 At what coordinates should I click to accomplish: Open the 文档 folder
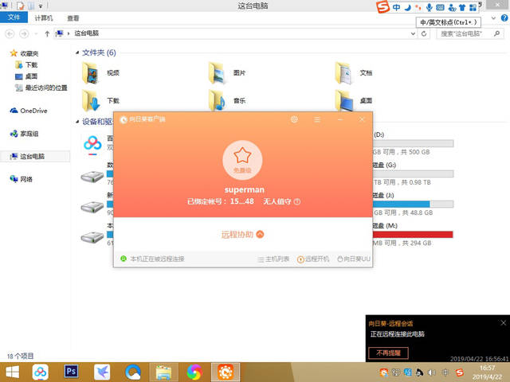coord(354,72)
